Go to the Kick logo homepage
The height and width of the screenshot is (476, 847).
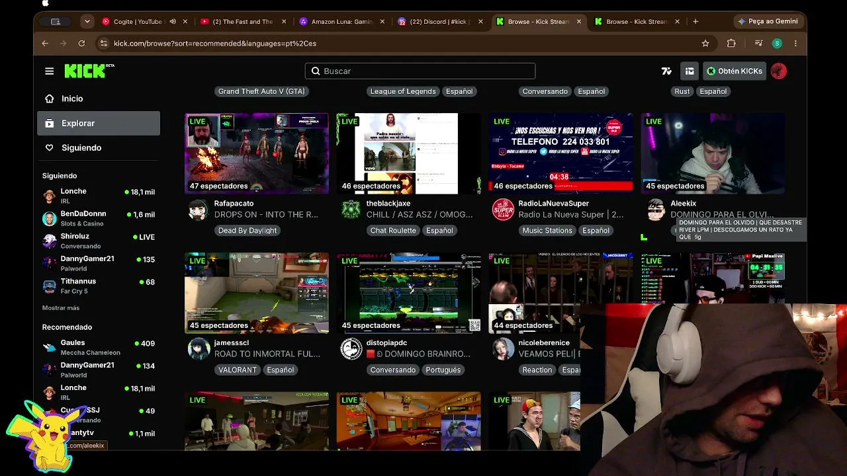tap(89, 71)
